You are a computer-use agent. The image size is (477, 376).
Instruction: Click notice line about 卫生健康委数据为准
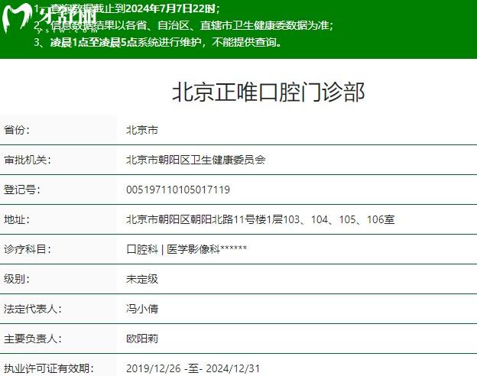pyautogui.click(x=183, y=25)
